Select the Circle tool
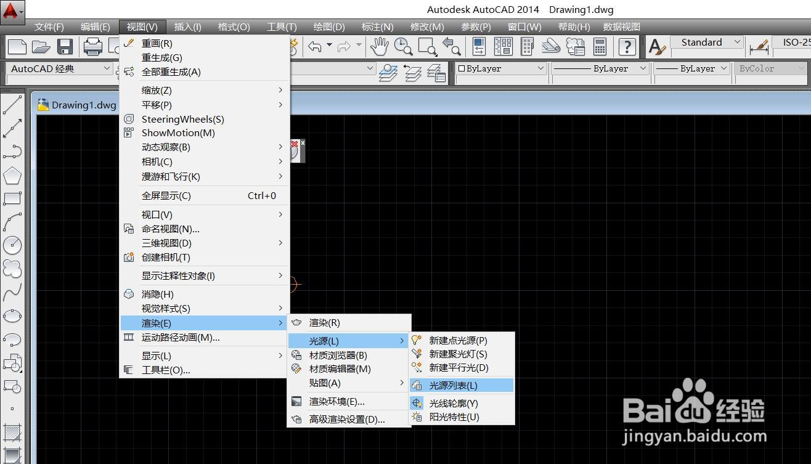The image size is (811, 464). [12, 245]
